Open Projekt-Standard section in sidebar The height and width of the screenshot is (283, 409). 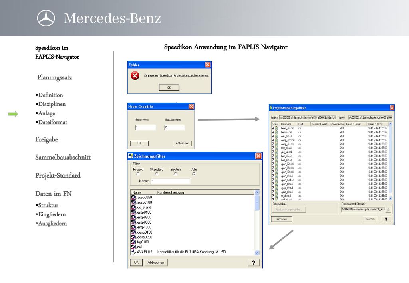click(x=58, y=175)
